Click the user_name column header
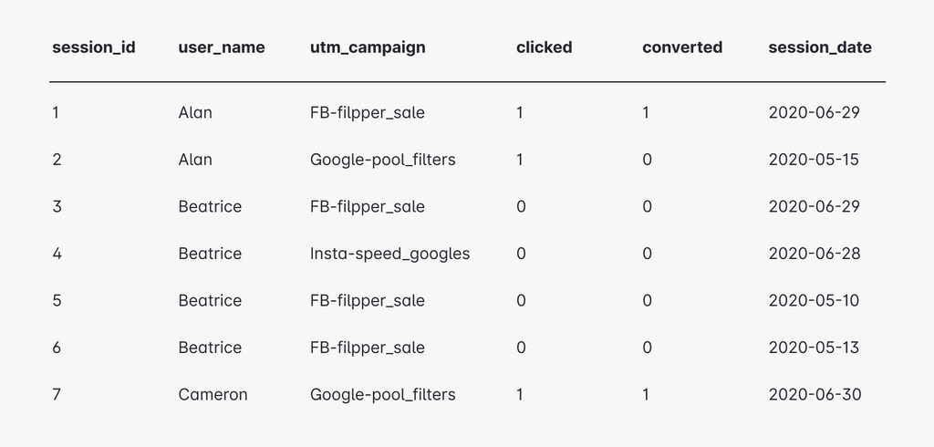 [222, 47]
